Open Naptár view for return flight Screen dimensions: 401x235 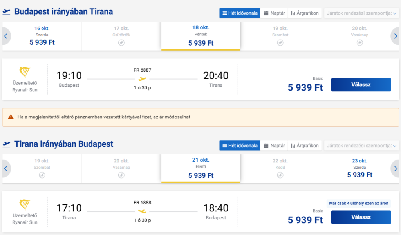click(274, 146)
